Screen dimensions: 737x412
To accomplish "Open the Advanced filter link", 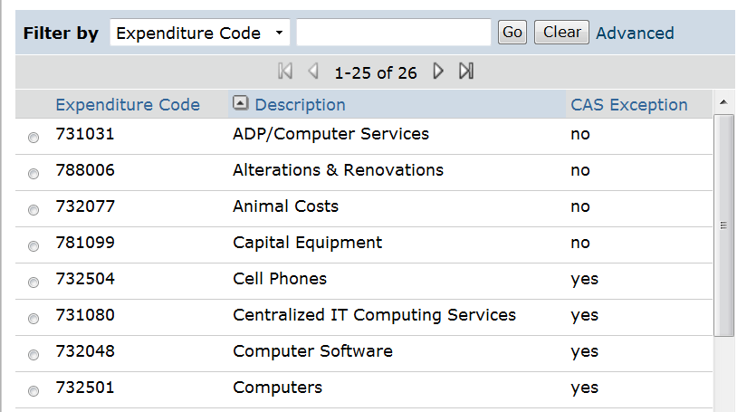I will click(635, 33).
